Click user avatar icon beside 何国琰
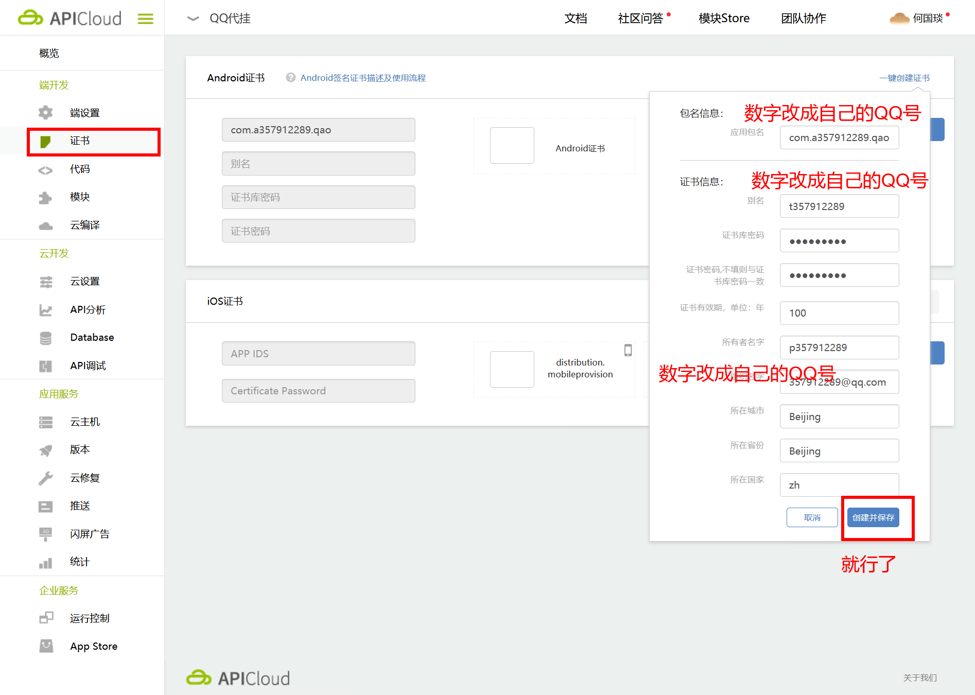 [899, 19]
